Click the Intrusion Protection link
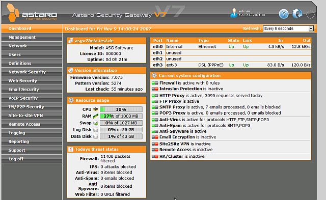 181,89
